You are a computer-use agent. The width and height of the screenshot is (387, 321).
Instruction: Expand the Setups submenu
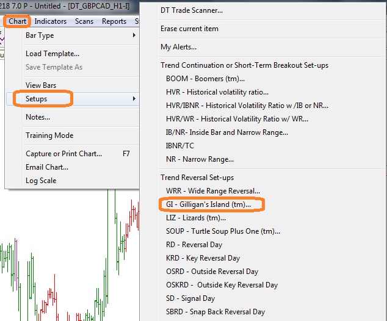tap(73, 99)
